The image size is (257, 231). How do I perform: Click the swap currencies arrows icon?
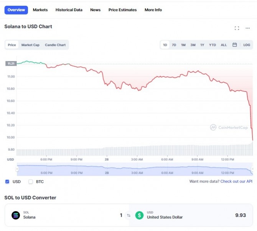point(128,215)
